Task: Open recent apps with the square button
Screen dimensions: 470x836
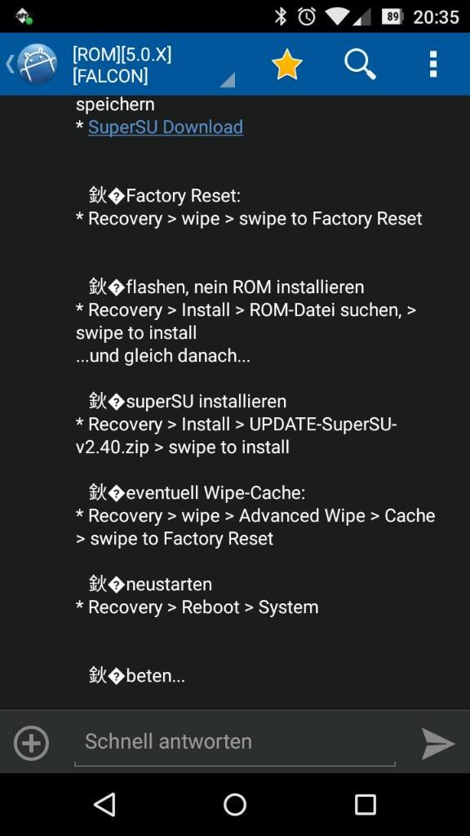Action: [365, 804]
